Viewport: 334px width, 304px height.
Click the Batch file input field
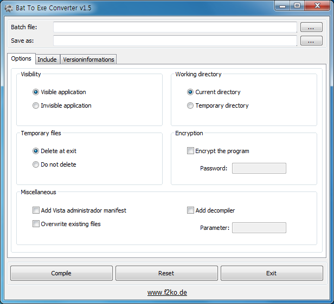pyautogui.click(x=175, y=27)
